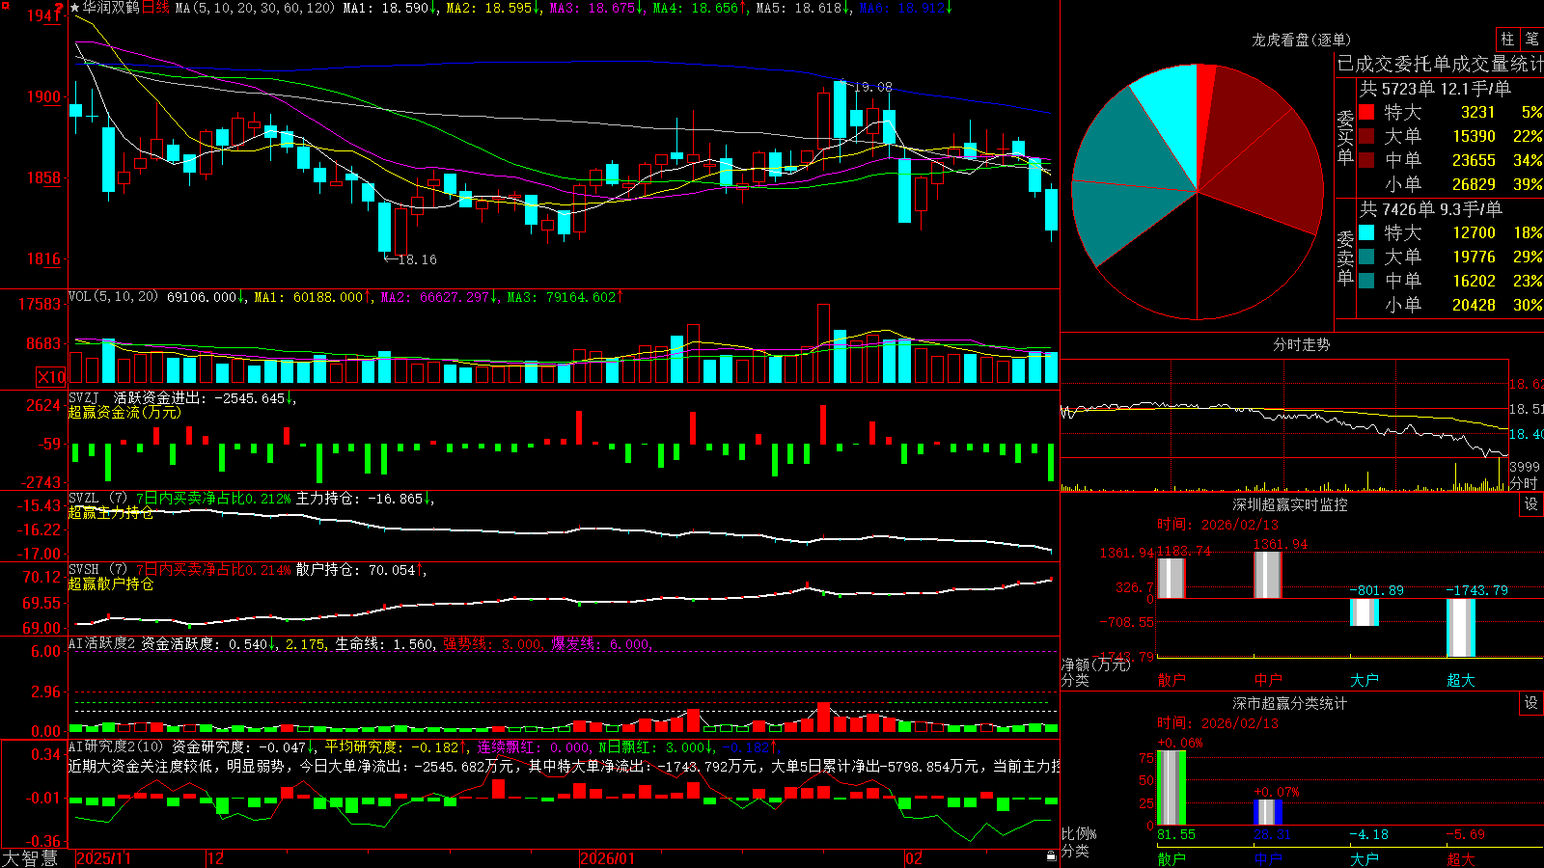The image size is (1544, 868).
Task: Click SVZL (7) indicator label
Action: (97, 499)
